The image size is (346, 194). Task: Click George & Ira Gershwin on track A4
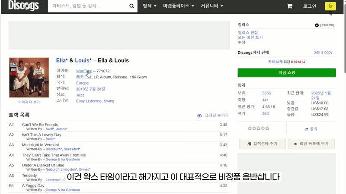[63, 160]
